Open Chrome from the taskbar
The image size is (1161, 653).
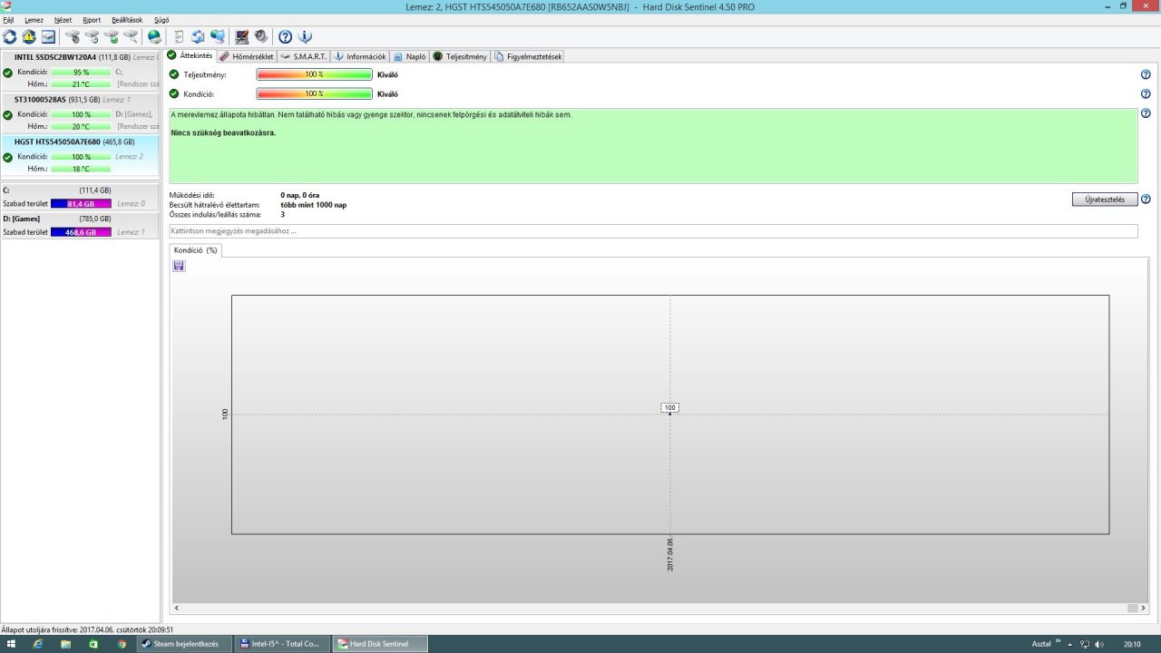pos(122,644)
